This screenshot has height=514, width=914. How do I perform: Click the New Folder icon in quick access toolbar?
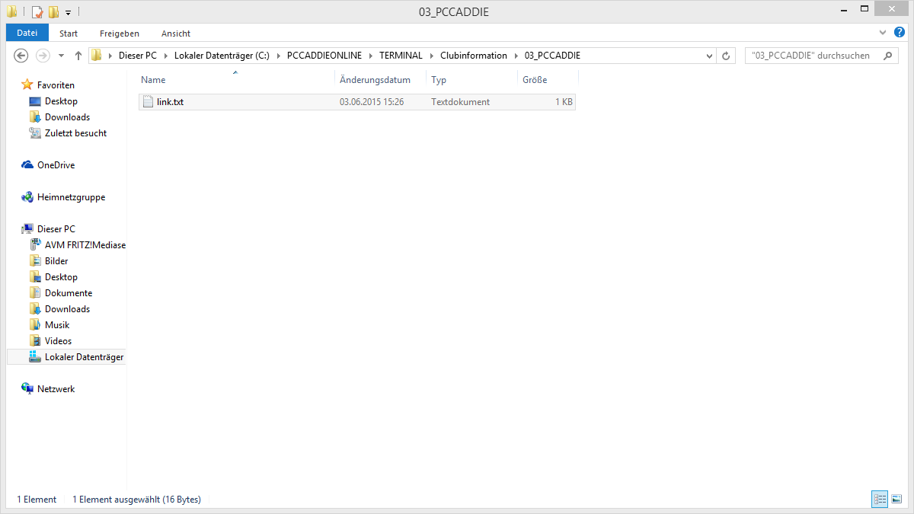pyautogui.click(x=53, y=12)
